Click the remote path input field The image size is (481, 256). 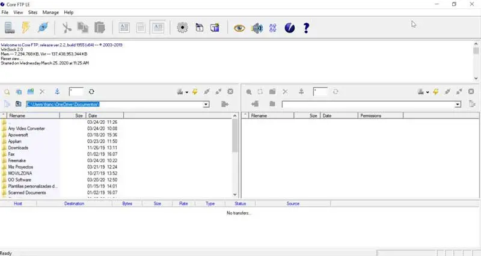tap(369, 105)
